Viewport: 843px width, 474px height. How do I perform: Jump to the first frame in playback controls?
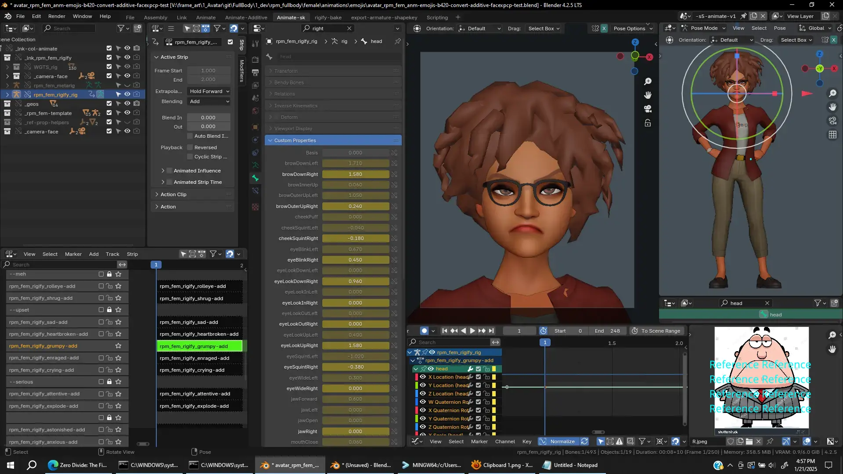point(444,331)
